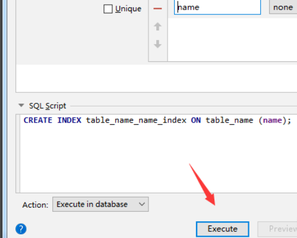The height and width of the screenshot is (238, 297).
Task: Move column up with the arrow icon
Action: [x=157, y=26]
